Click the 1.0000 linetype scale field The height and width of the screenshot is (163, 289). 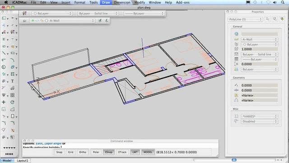pos(259,49)
